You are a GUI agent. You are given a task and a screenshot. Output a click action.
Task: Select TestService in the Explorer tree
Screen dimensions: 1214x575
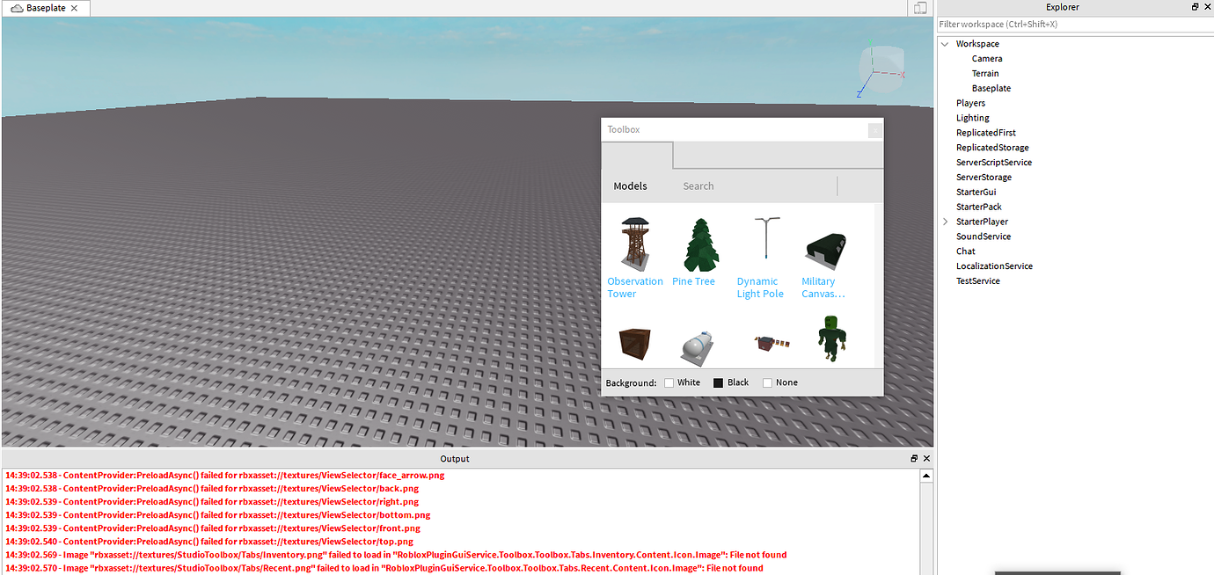978,281
